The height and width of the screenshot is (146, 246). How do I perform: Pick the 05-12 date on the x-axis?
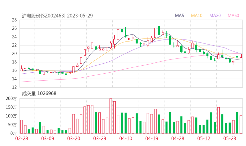(x=203, y=138)
